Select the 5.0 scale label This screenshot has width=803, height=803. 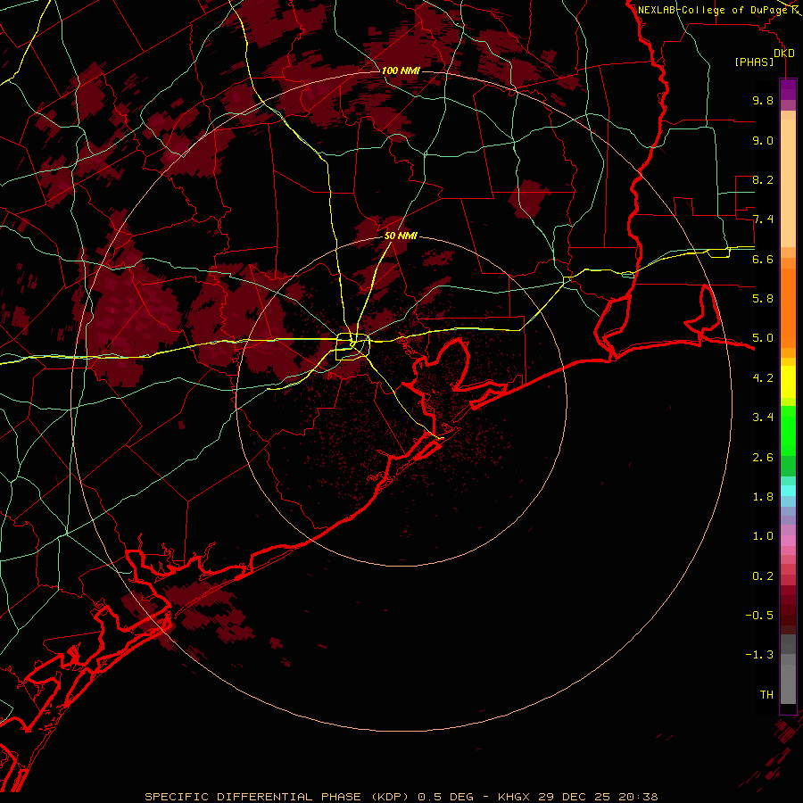[763, 338]
